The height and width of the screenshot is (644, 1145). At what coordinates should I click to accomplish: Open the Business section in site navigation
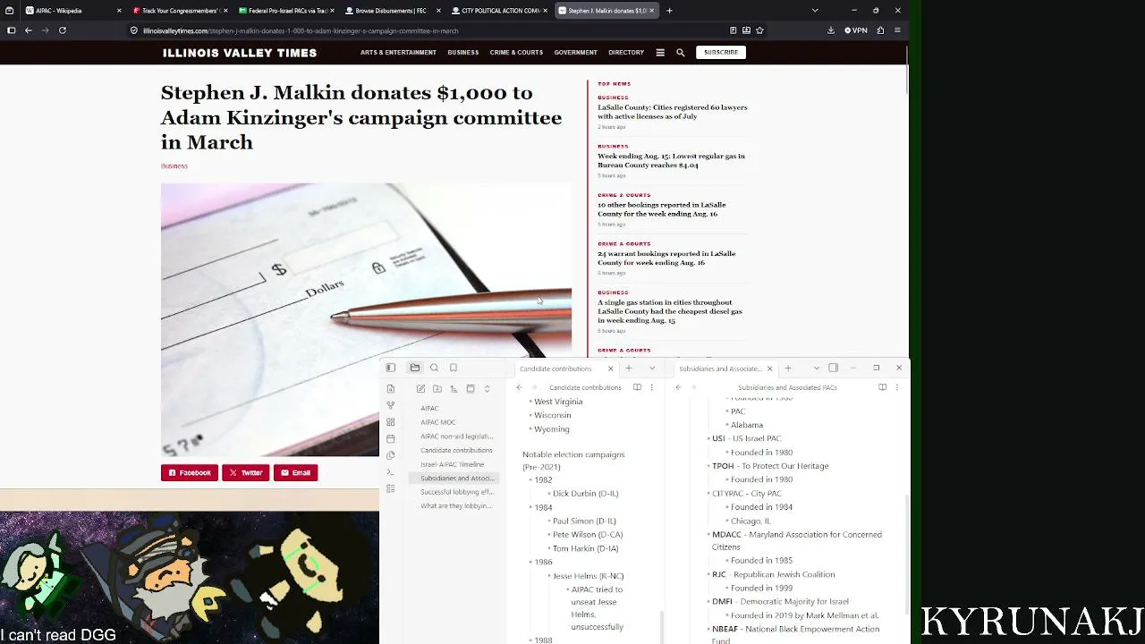(x=463, y=53)
